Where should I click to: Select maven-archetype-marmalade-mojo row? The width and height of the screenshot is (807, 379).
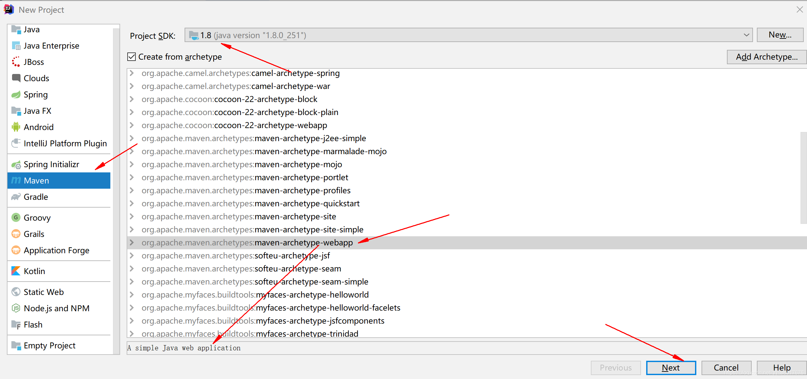(x=467, y=151)
